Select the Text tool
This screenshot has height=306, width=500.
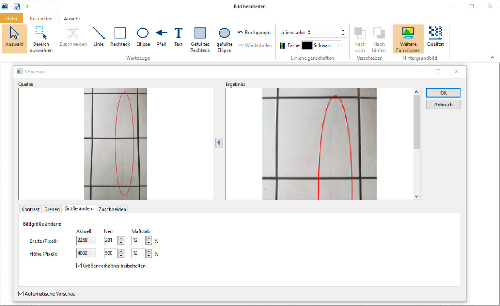[x=178, y=37]
